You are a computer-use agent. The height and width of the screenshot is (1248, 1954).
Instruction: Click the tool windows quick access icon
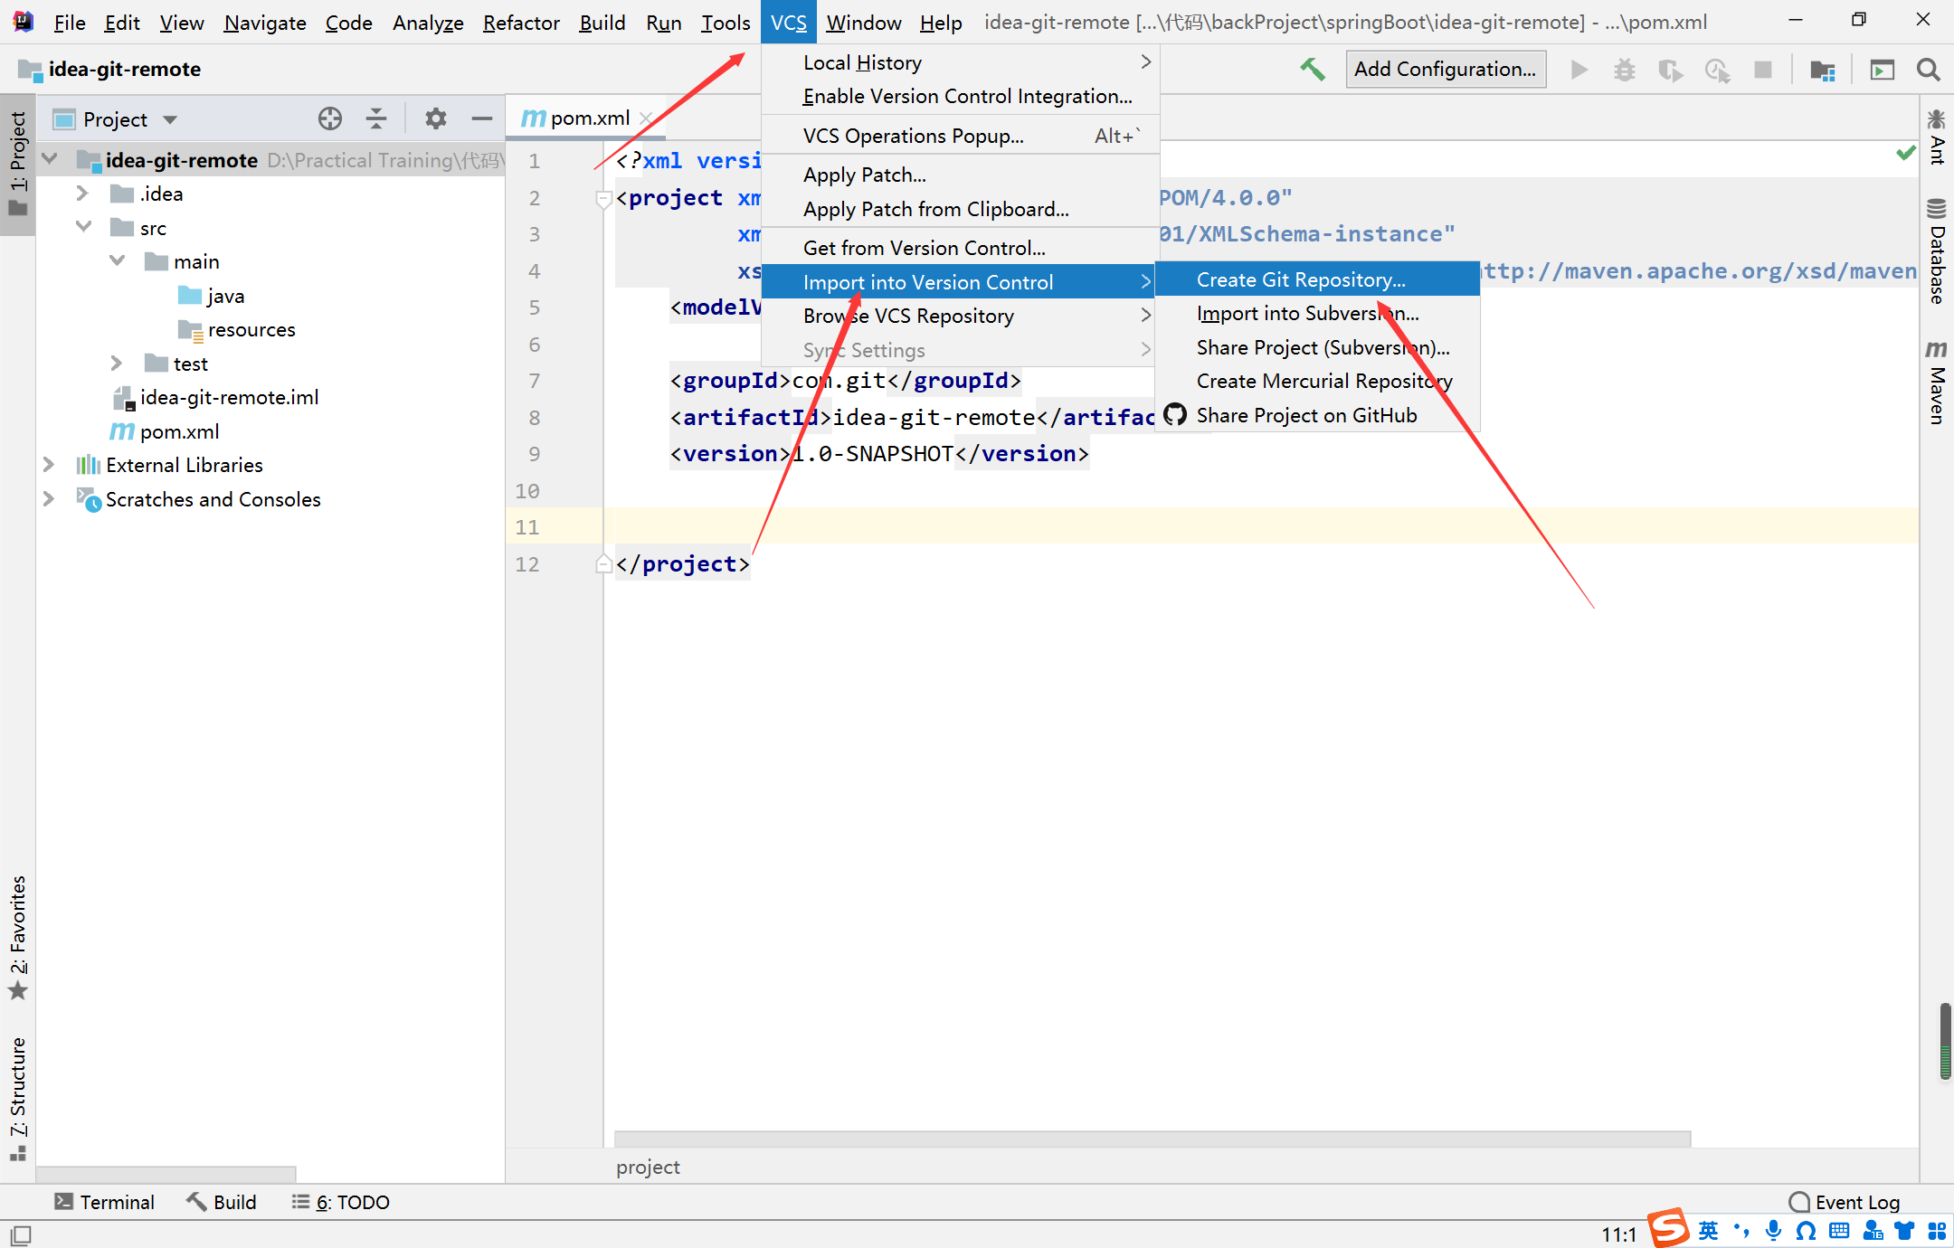[x=21, y=1234]
